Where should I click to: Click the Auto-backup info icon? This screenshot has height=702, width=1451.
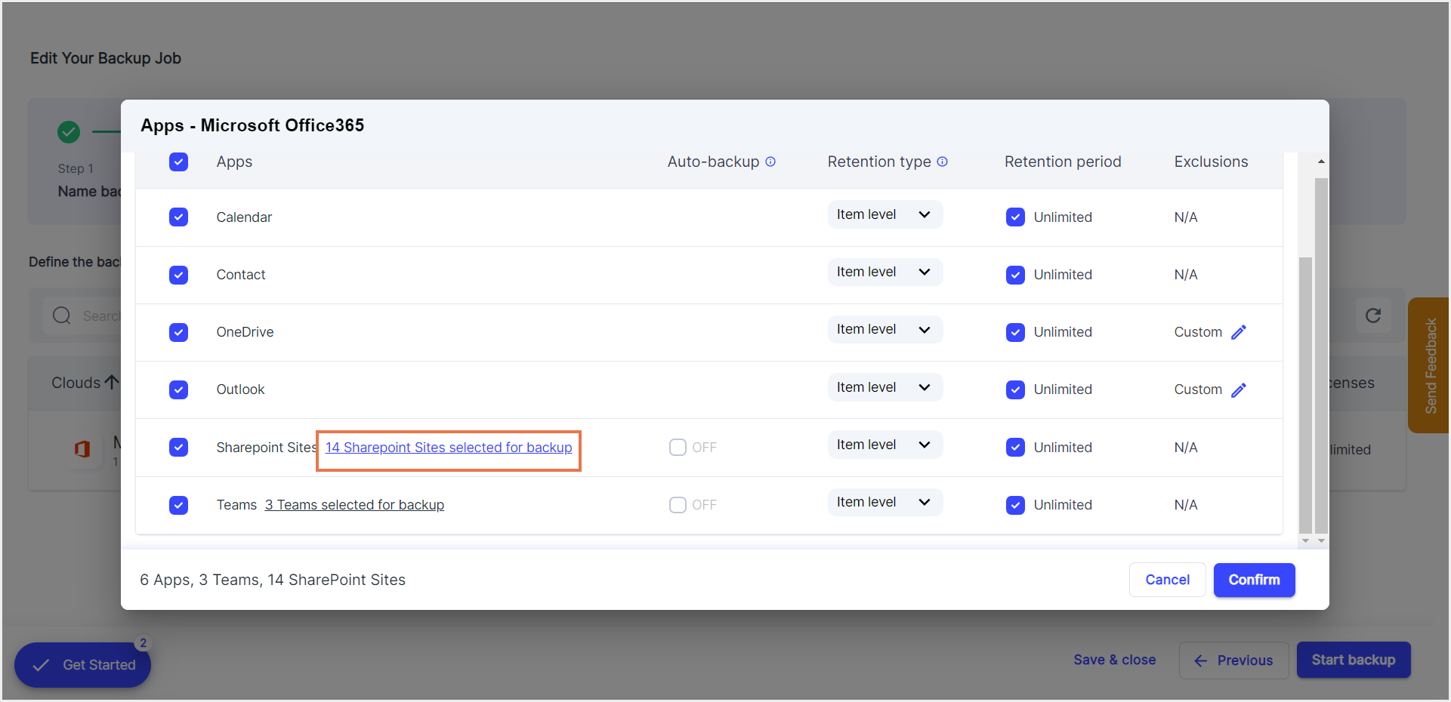[770, 162]
